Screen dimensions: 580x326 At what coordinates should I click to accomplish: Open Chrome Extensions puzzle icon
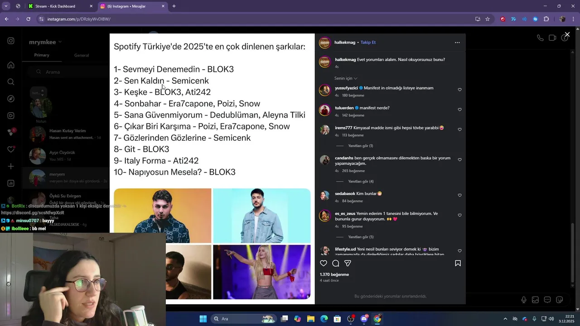(546, 19)
